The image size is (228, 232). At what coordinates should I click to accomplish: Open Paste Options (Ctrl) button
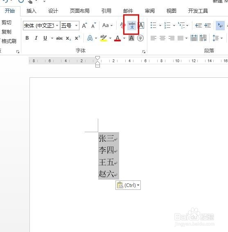tap(128, 185)
